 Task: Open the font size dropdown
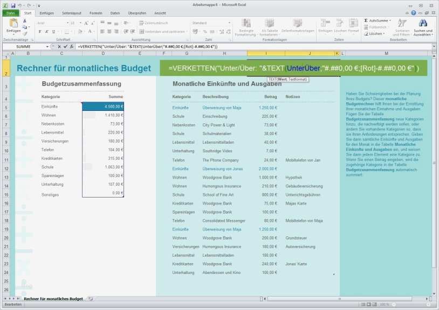tap(80, 23)
